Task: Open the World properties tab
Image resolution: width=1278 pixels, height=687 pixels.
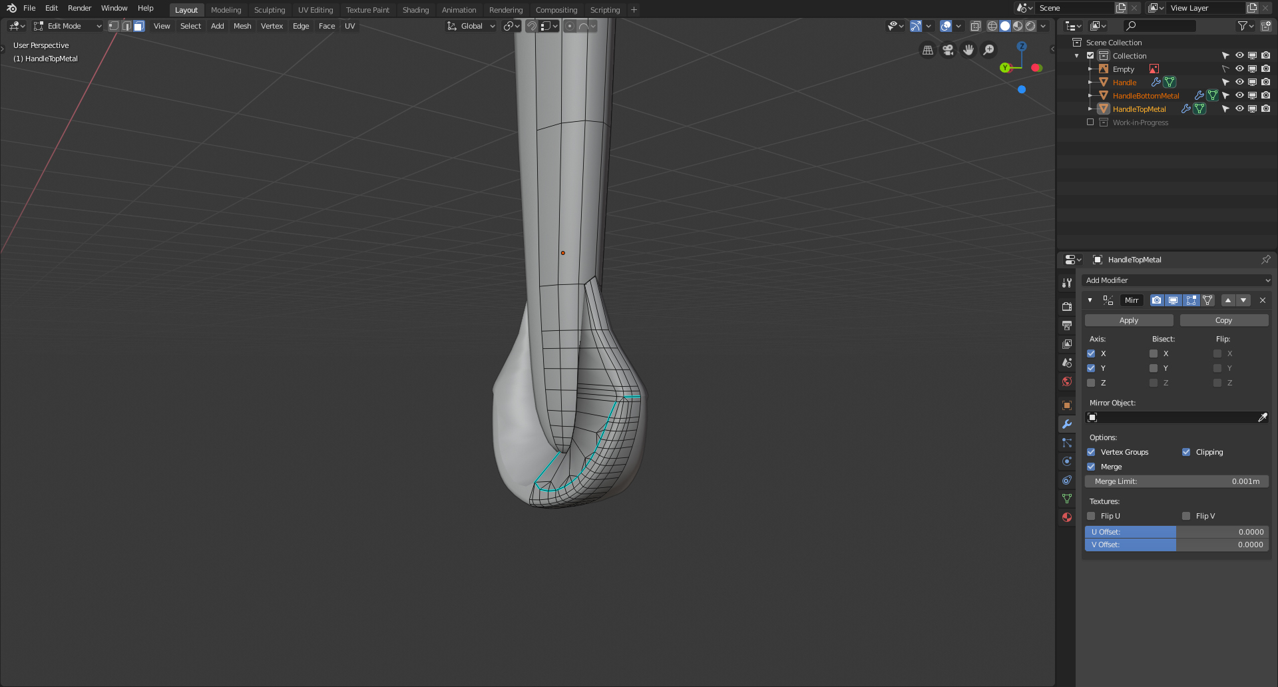Action: pyautogui.click(x=1067, y=381)
